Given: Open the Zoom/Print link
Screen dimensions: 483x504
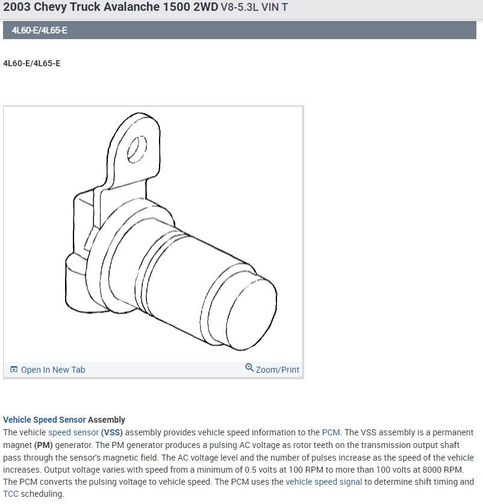Looking at the screenshot, I should [x=277, y=370].
